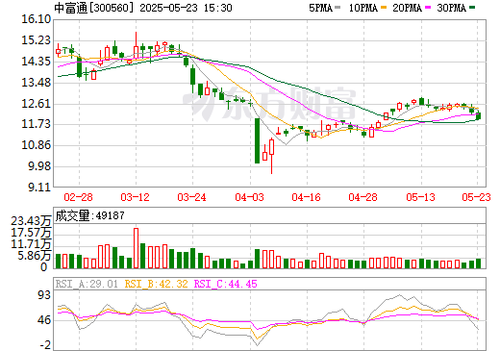Click the 中富通[300560] stock title
Viewport: 500px width, 351px height.
pyautogui.click(x=93, y=8)
